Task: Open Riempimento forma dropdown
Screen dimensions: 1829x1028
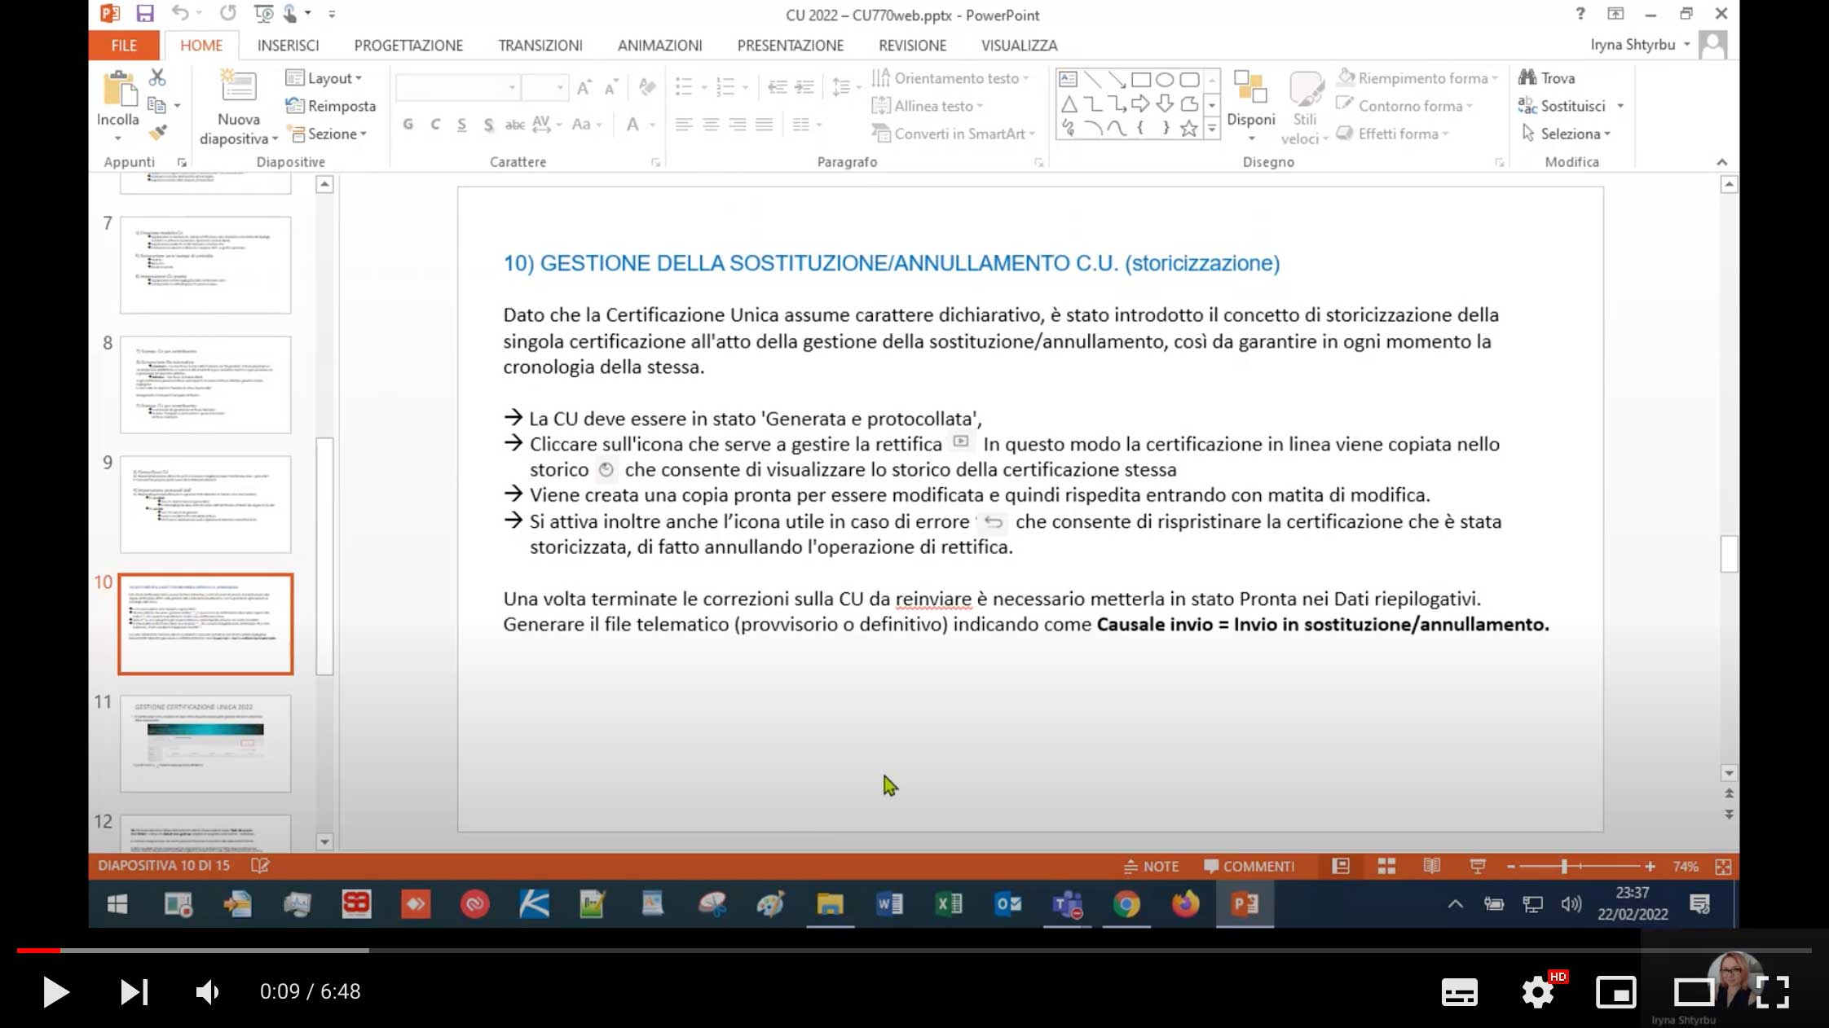Action: pyautogui.click(x=1418, y=78)
